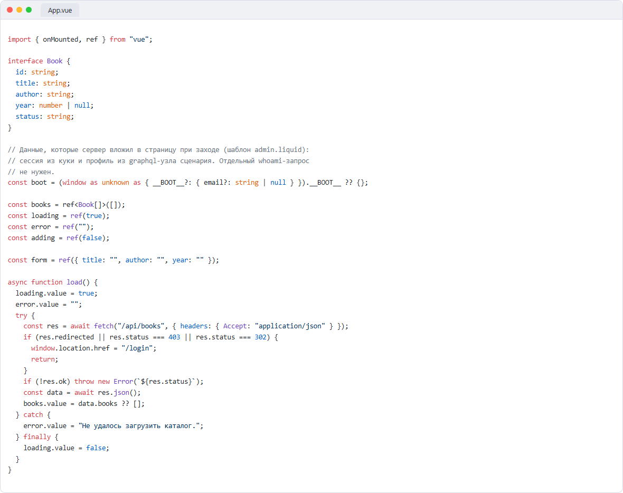623x493 pixels.
Task: Click the comment mentioning admin.liquid
Action: 158,150
